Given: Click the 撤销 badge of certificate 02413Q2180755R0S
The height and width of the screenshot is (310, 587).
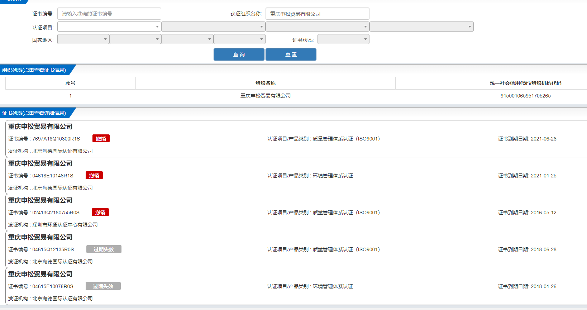Looking at the screenshot, I should [100, 213].
